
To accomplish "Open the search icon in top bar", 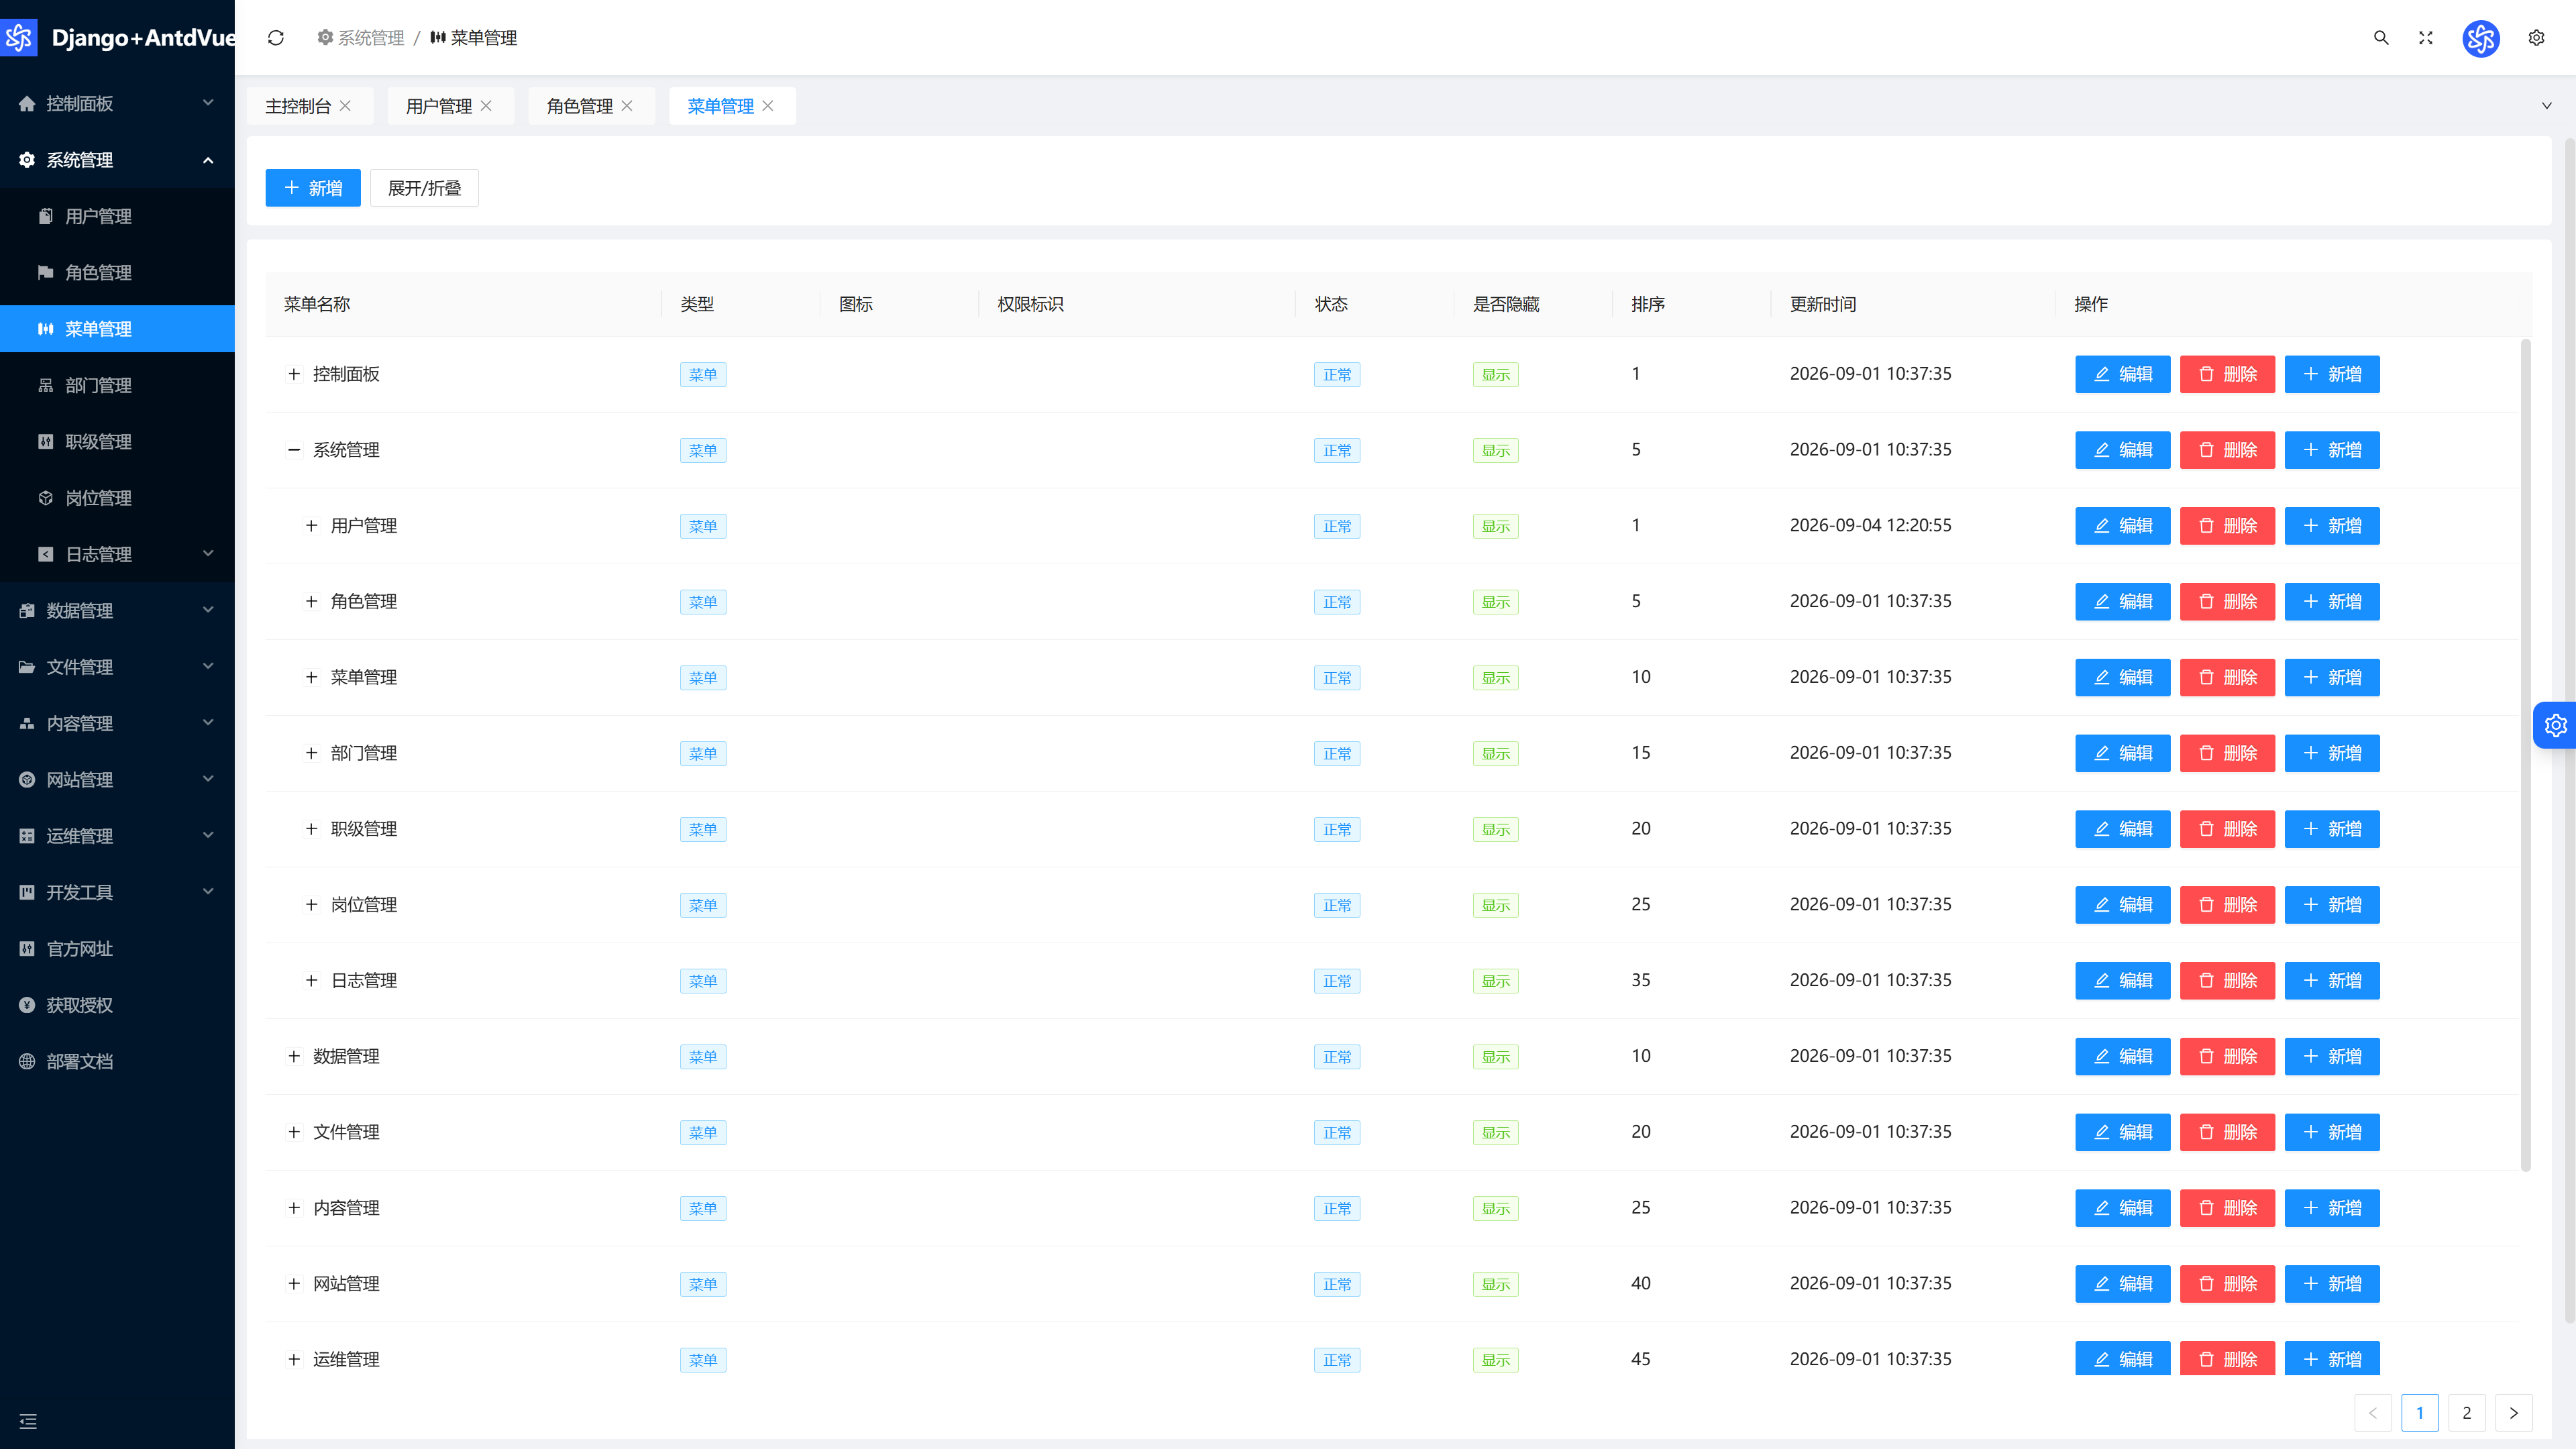I will (x=2381, y=38).
